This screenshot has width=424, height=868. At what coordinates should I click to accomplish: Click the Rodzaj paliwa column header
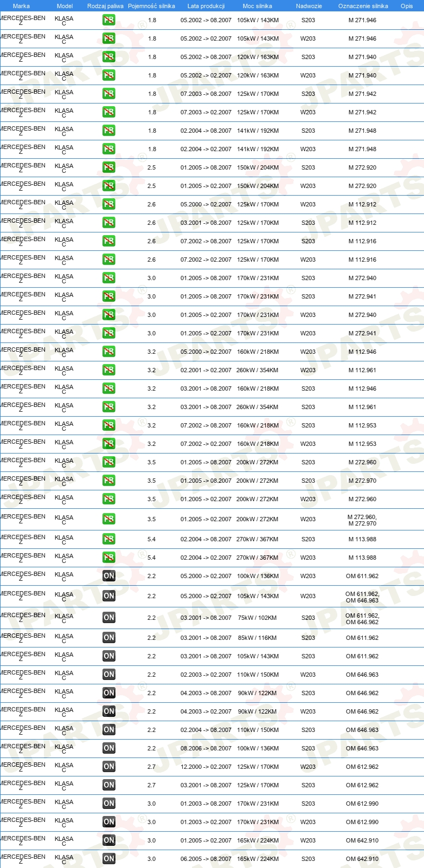pos(105,6)
